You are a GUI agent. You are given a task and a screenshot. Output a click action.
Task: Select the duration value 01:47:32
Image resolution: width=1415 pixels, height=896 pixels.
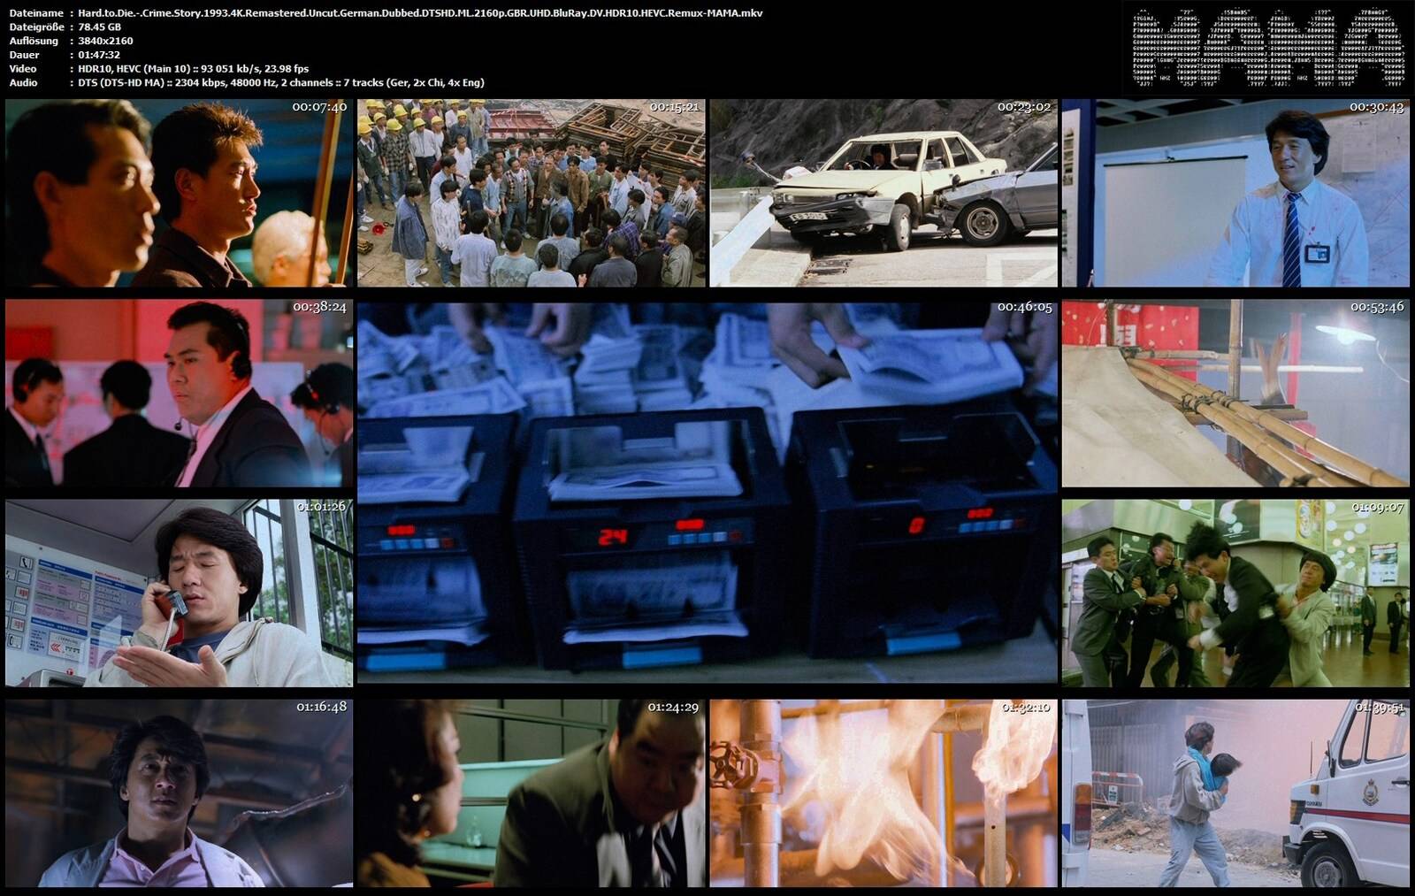(x=99, y=55)
